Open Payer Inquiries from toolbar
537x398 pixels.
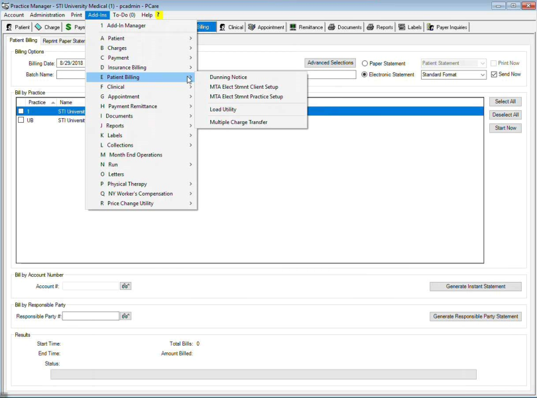tap(447, 27)
